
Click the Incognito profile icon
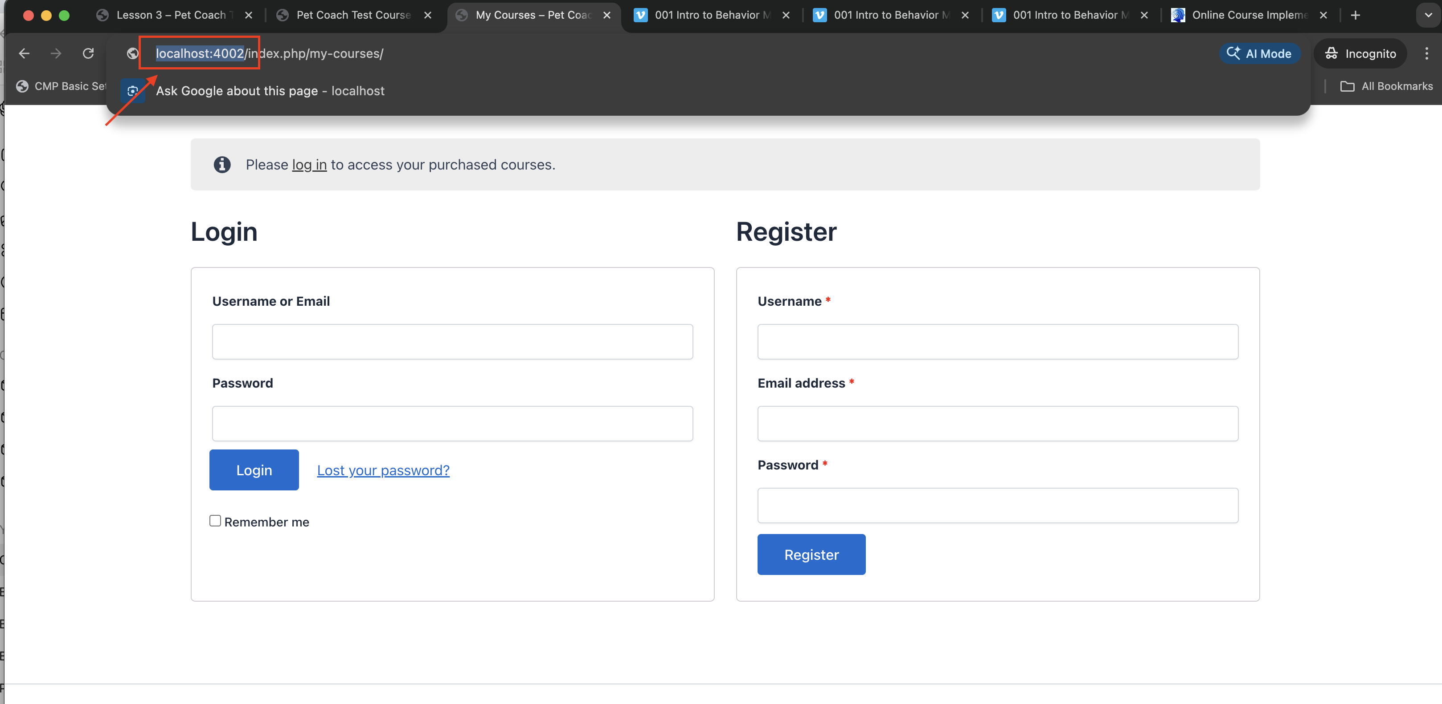click(x=1332, y=53)
